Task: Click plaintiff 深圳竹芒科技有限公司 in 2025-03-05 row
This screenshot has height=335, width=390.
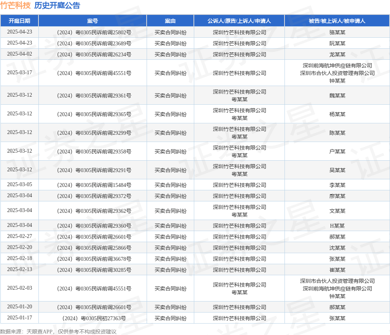Action: tap(239, 185)
